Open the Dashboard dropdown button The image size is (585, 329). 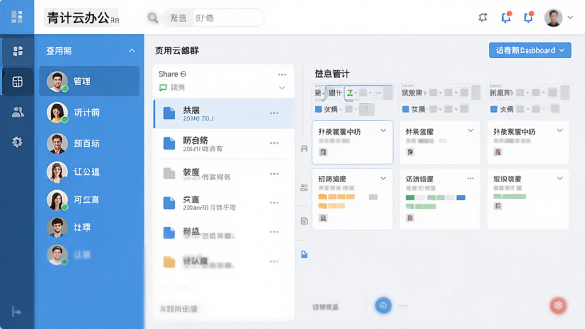[530, 50]
